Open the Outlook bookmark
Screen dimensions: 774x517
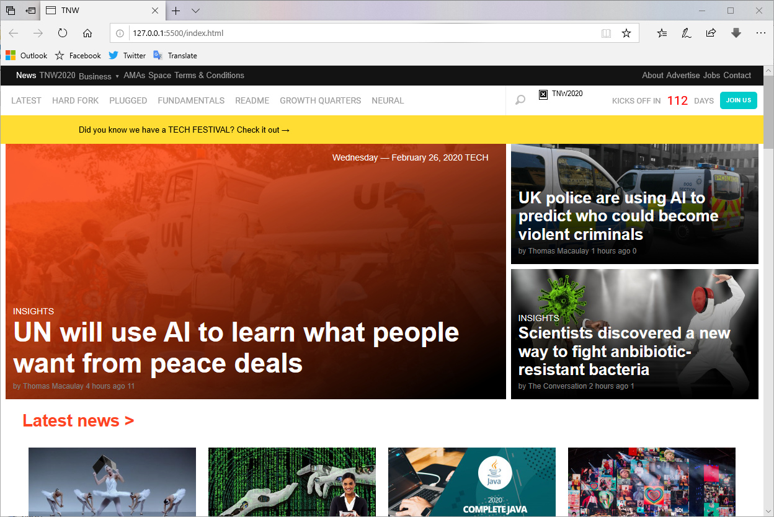(x=27, y=55)
